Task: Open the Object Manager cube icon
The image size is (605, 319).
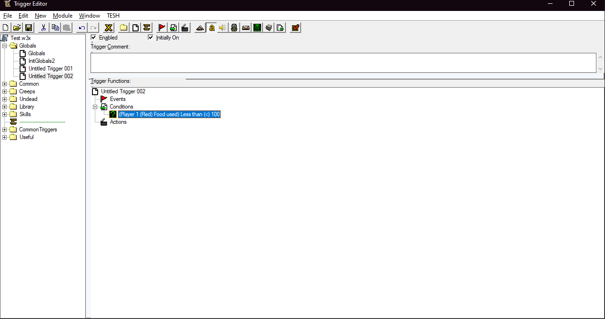Action: point(269,28)
